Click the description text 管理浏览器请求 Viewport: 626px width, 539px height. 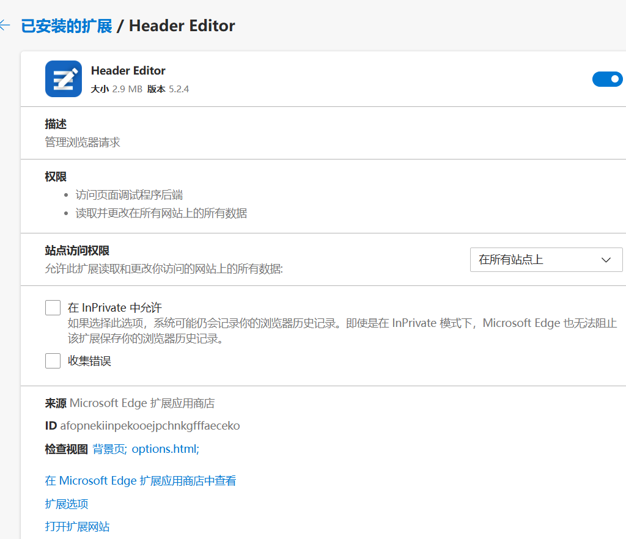pyautogui.click(x=83, y=142)
